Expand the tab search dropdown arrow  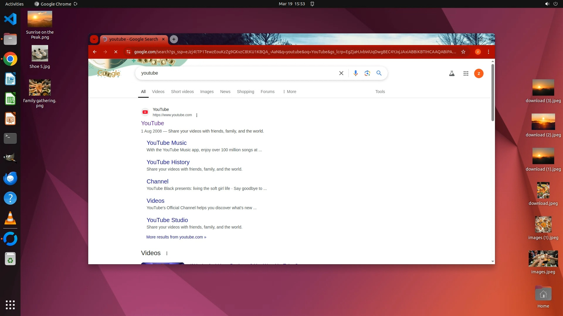click(94, 39)
